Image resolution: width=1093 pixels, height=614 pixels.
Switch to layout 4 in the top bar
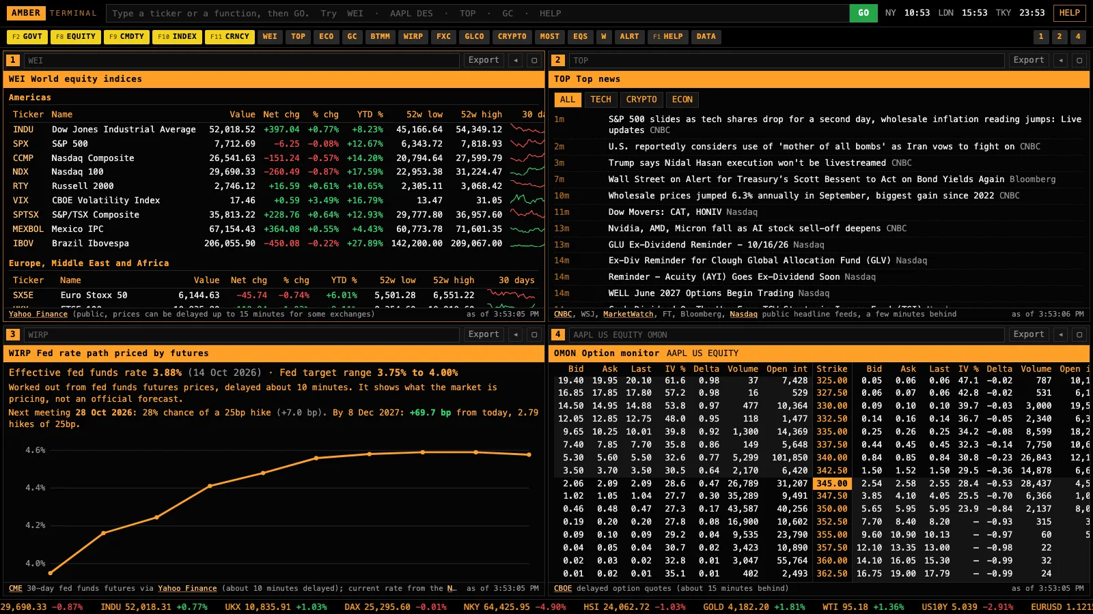tap(1078, 37)
